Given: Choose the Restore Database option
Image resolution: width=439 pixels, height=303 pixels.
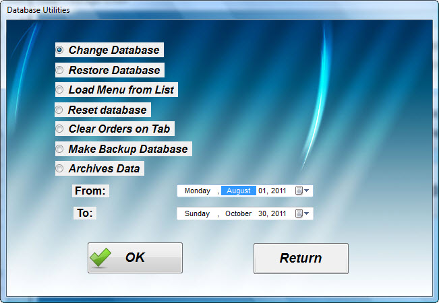Looking at the screenshot, I should (60, 70).
